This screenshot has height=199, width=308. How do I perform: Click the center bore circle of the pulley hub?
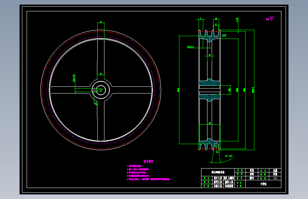tap(101, 90)
